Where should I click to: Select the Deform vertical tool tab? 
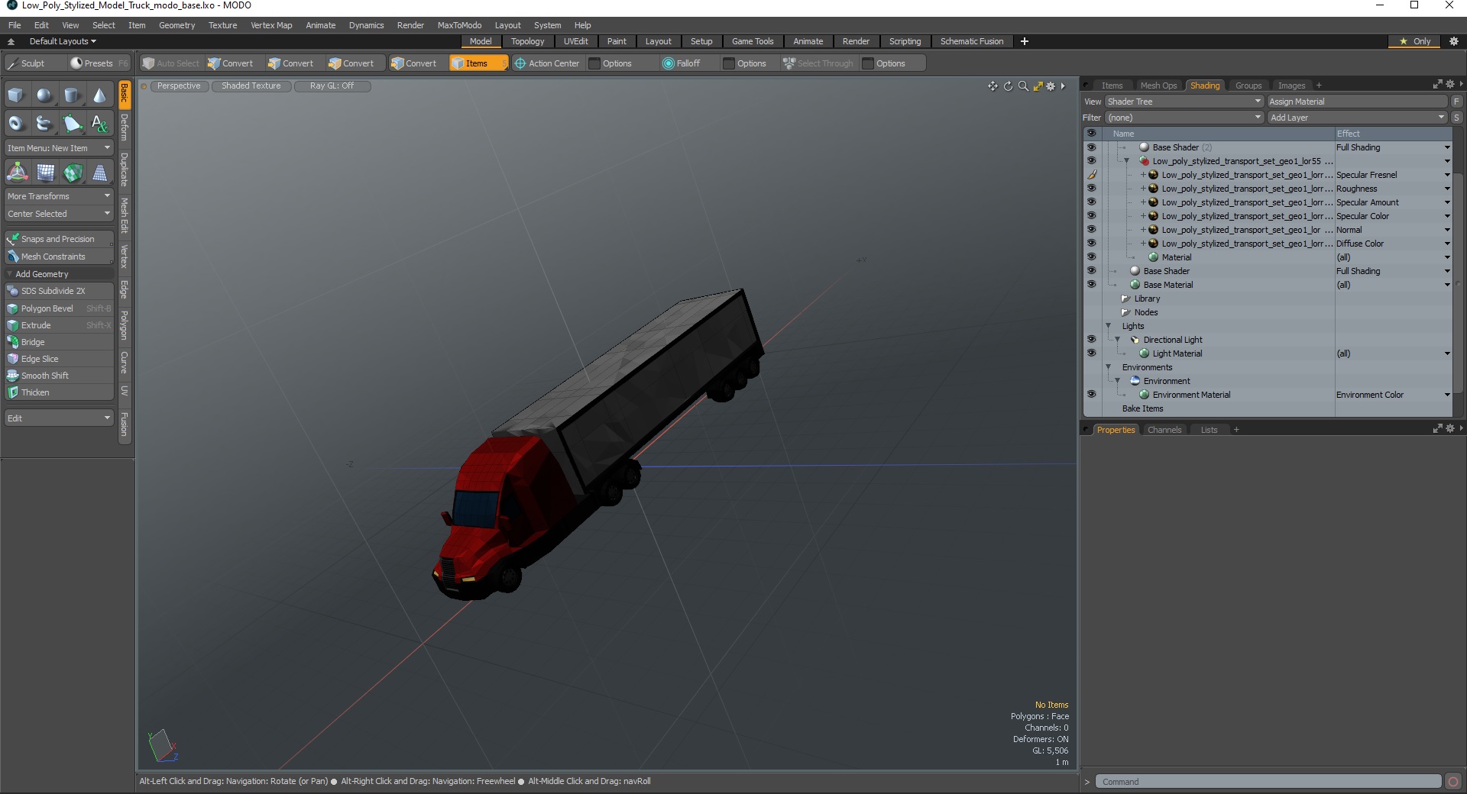coord(125,128)
